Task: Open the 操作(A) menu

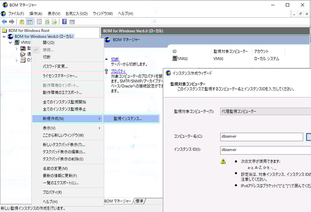Action: [36, 14]
